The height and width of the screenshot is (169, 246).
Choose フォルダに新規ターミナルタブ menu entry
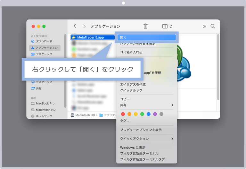[x=142, y=159]
